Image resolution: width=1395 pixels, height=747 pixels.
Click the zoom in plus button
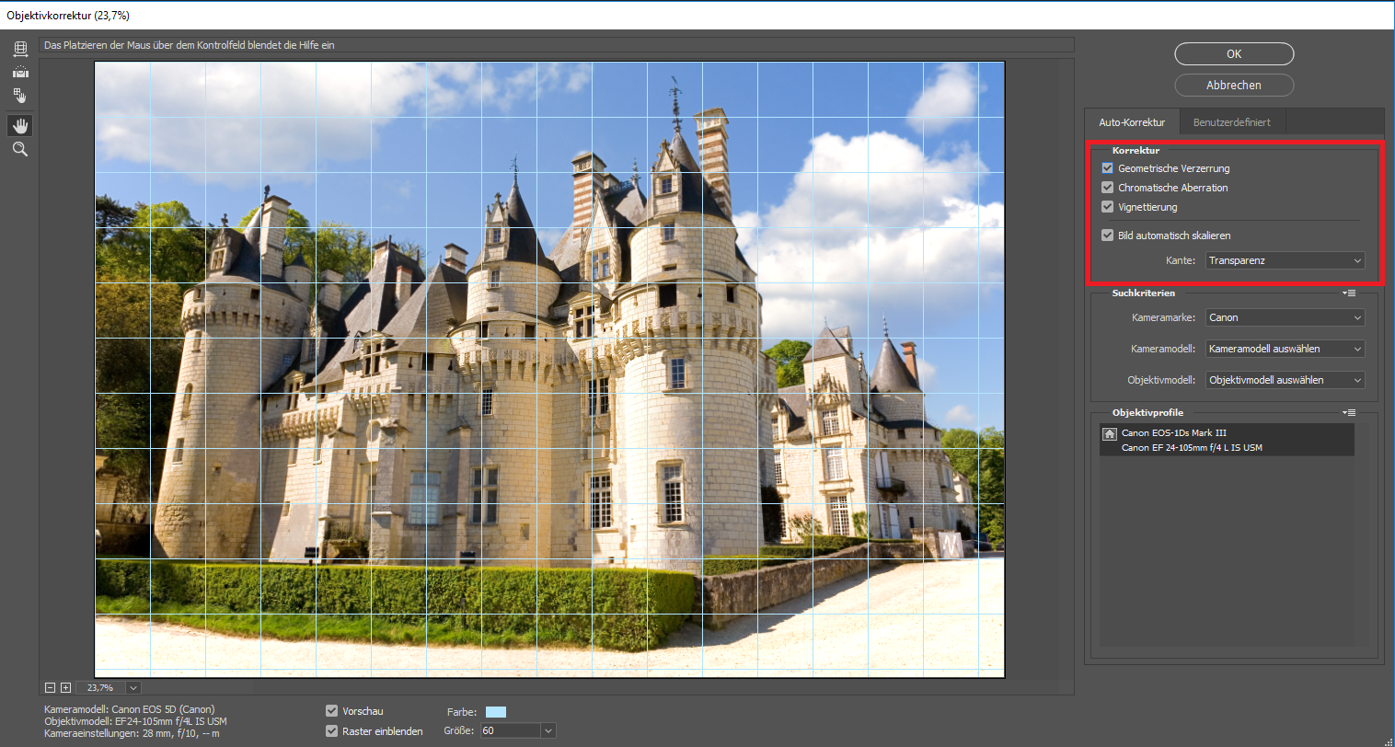[65, 688]
